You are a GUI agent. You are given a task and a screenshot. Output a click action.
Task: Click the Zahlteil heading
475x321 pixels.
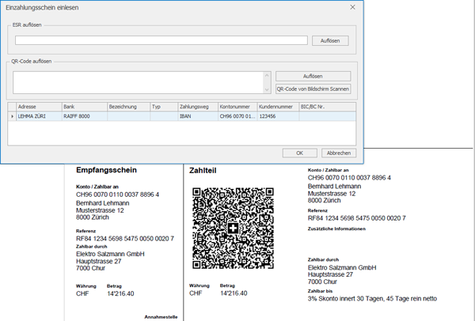point(203,171)
